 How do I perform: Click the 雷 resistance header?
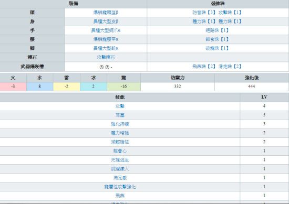[x=67, y=78]
